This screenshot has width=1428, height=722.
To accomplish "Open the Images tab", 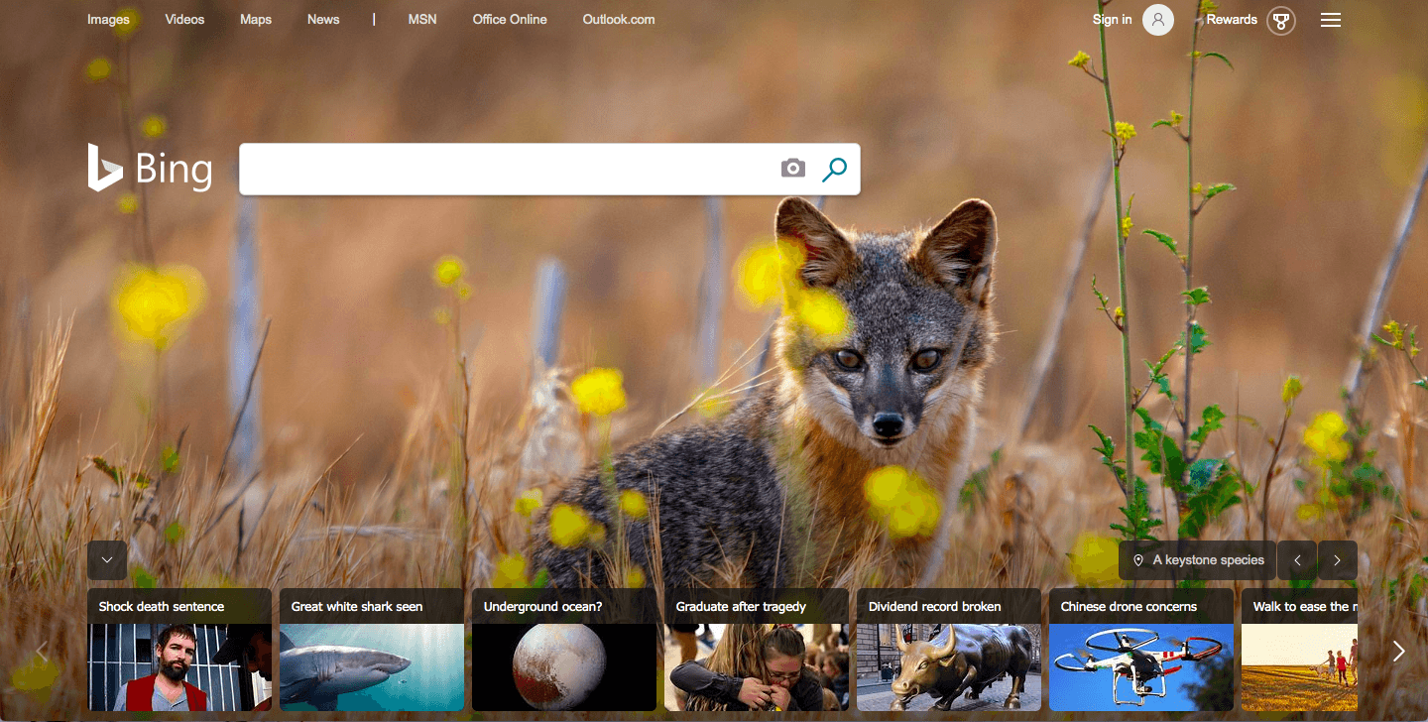I will point(108,20).
